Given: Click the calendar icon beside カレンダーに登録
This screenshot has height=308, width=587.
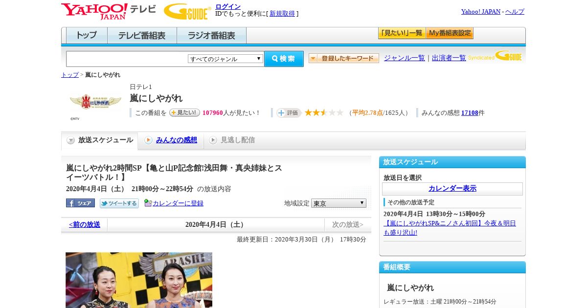Looking at the screenshot, I should [x=148, y=203].
